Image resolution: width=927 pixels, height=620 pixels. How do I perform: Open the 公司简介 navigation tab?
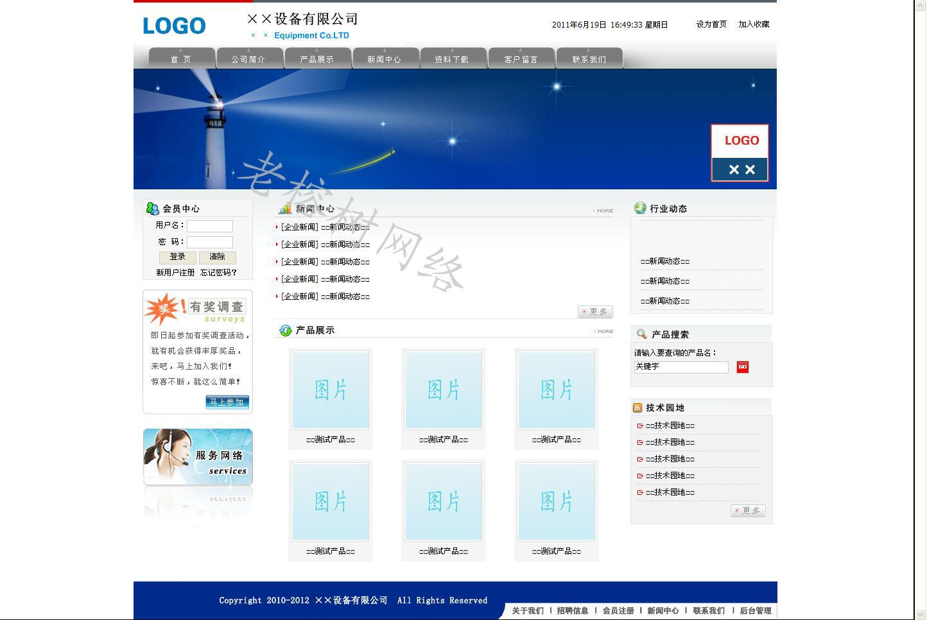click(248, 58)
